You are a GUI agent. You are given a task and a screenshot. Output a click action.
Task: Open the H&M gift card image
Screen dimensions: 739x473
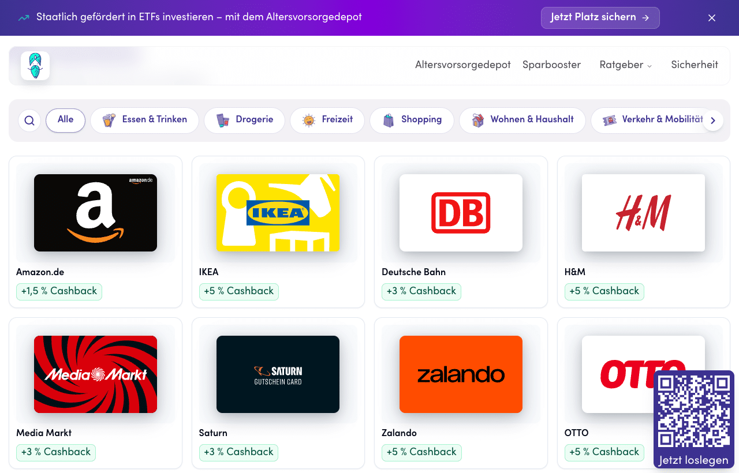[x=643, y=213]
